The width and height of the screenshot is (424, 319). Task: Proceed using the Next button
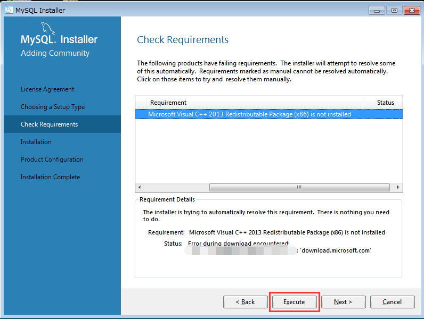[343, 302]
